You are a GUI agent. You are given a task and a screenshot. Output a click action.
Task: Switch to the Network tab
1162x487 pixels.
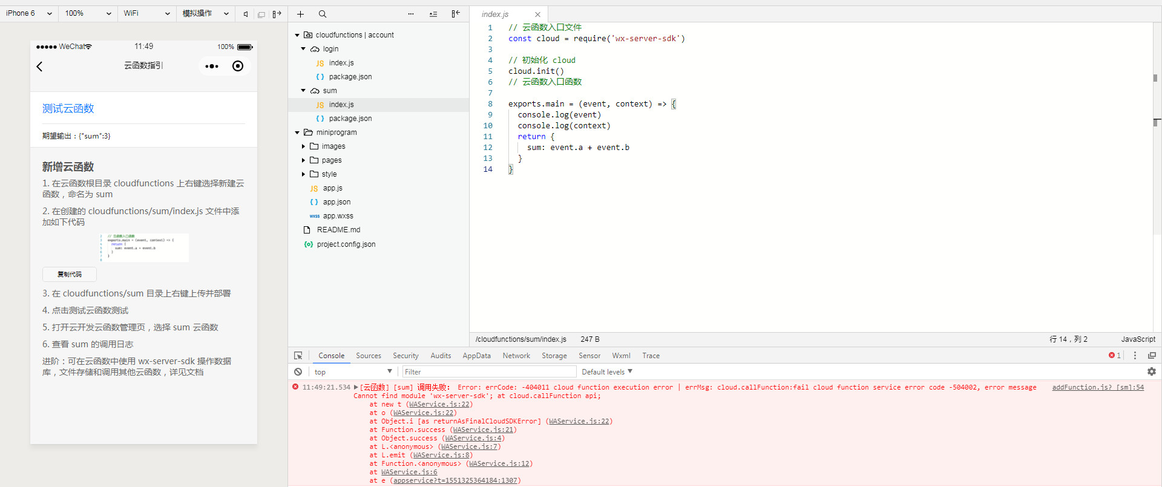click(x=516, y=356)
